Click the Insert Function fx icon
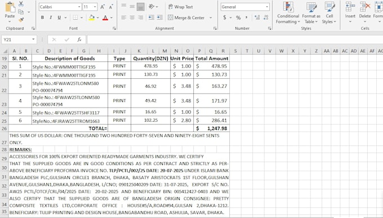Image resolution: width=383 pixels, height=218 pixels. click(79, 39)
